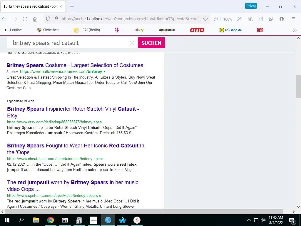Open the t-online browser taskbar app
301x226 pixels.
coord(94,220)
